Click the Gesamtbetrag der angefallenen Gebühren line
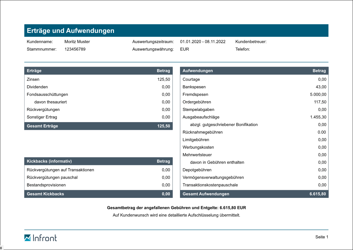 [x=176, y=208]
